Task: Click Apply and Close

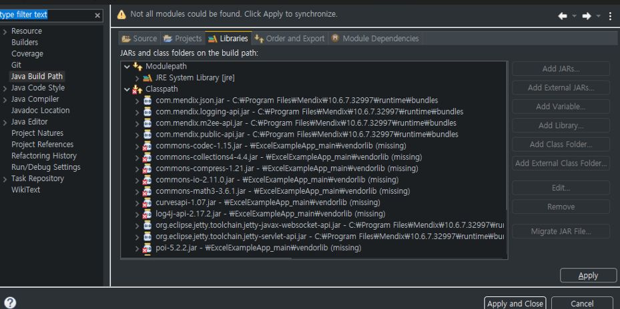Action: [x=515, y=304]
